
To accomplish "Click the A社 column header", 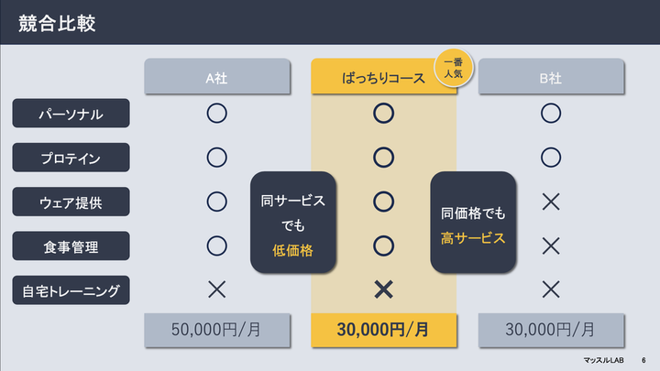I will [216, 76].
